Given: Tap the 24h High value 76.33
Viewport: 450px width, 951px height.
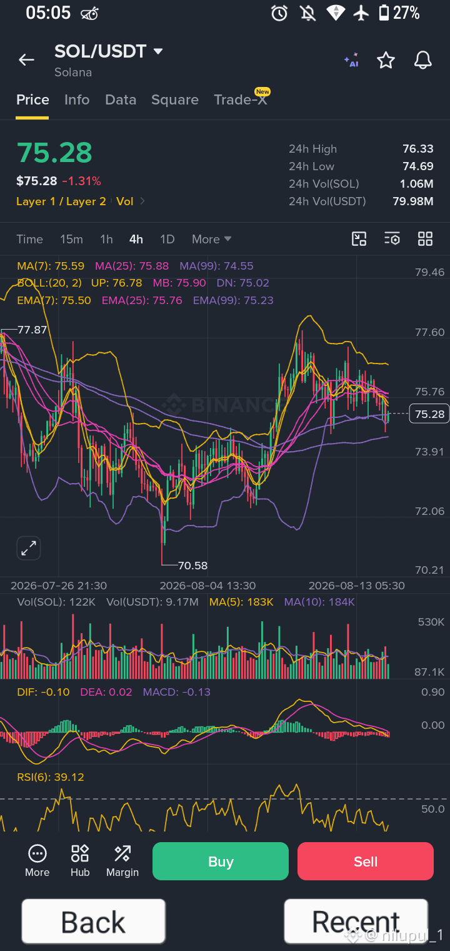Looking at the screenshot, I should 418,149.
